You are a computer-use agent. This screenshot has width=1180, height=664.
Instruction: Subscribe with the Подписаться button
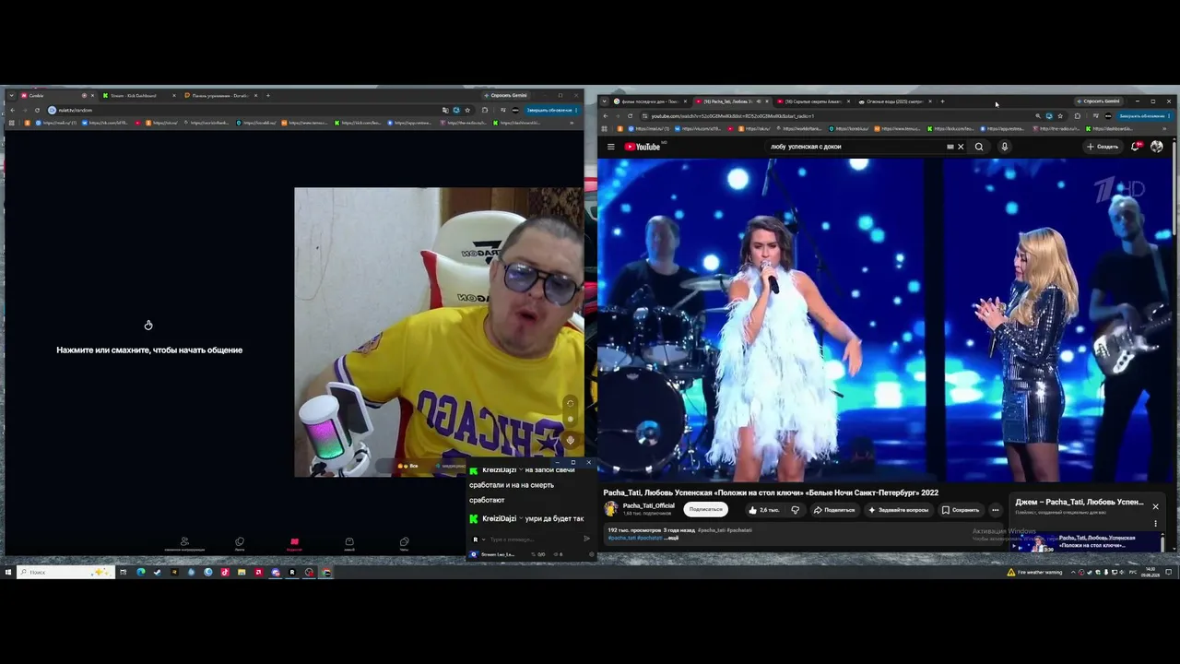pyautogui.click(x=706, y=510)
